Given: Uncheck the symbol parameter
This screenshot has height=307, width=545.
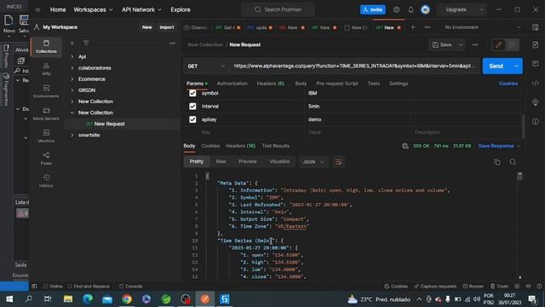Looking at the screenshot, I should [x=192, y=93].
